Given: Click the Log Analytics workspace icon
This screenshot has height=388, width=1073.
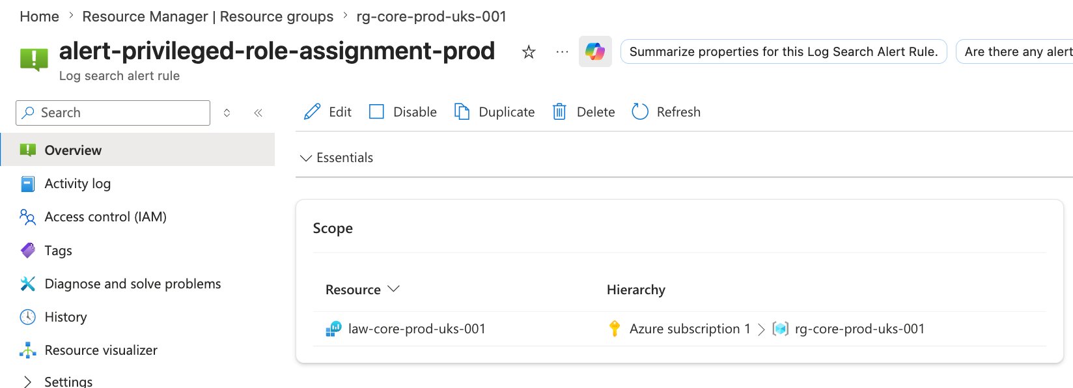Looking at the screenshot, I should pyautogui.click(x=333, y=329).
